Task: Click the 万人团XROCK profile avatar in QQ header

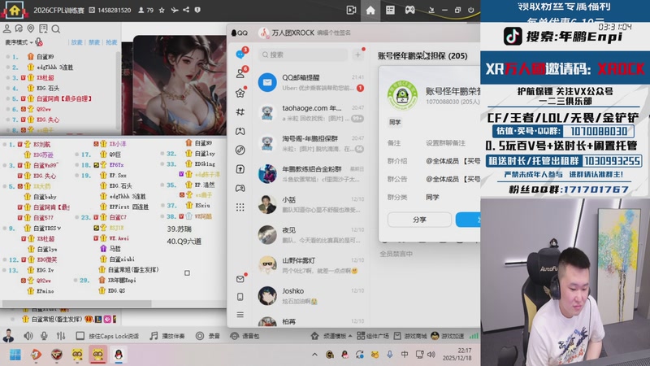Action: 263,33
